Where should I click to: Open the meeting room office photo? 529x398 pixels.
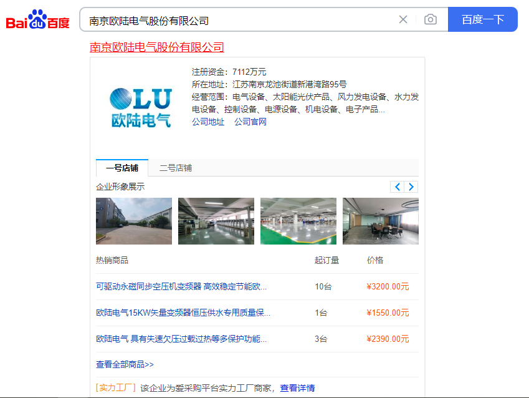point(381,221)
